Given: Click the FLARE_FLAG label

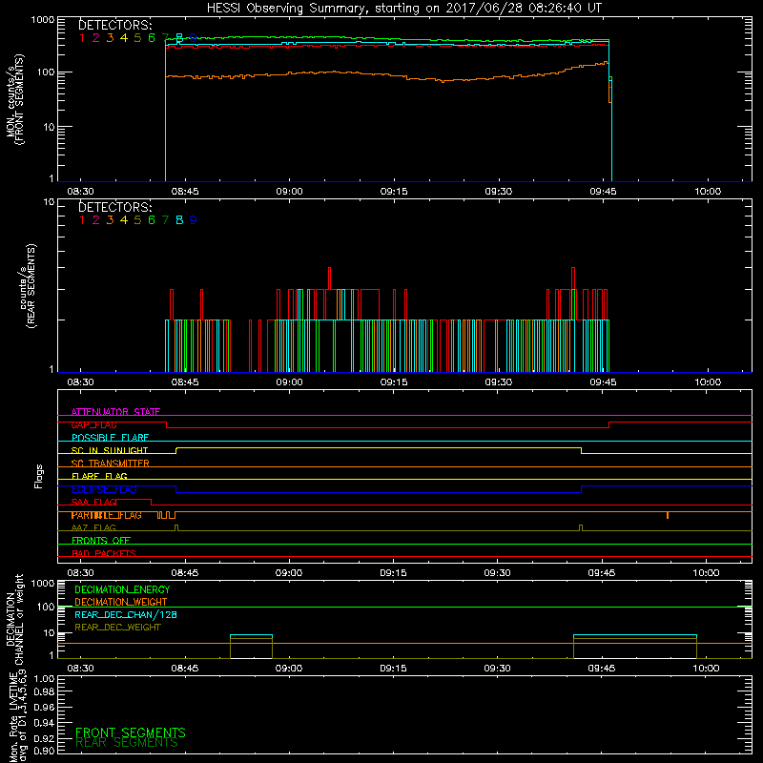Looking at the screenshot, I should (x=99, y=476).
